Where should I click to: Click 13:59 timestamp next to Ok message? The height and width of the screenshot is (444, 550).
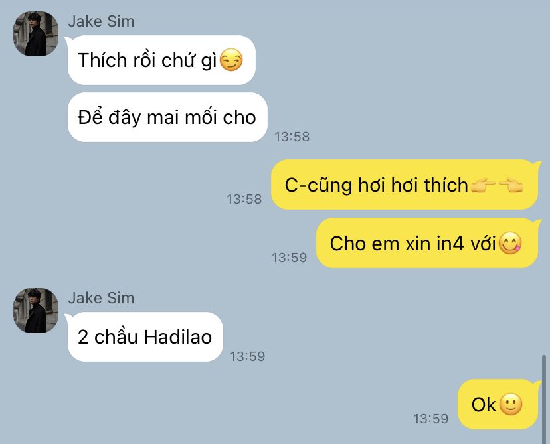pyautogui.click(x=430, y=419)
